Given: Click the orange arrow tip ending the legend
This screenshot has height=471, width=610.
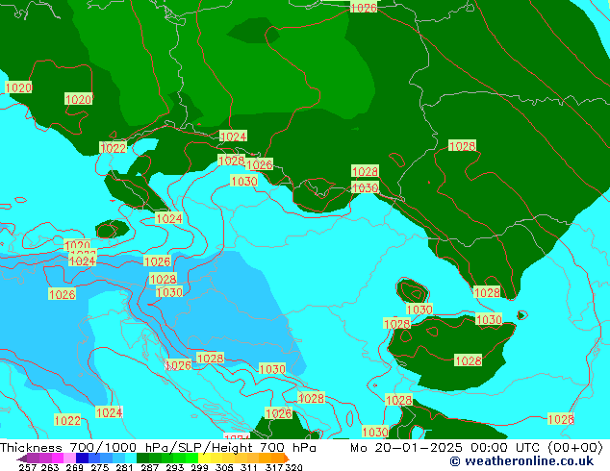Looking at the screenshot, I should [x=287, y=459].
